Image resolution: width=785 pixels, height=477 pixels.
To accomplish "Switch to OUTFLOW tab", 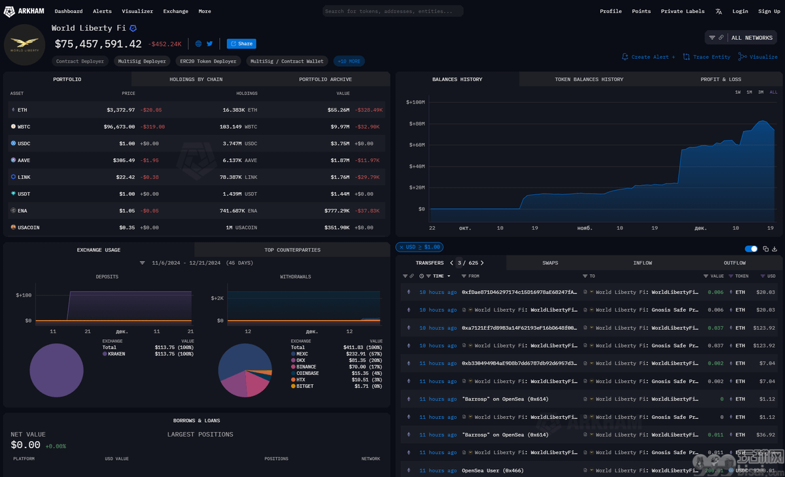I will [735, 263].
